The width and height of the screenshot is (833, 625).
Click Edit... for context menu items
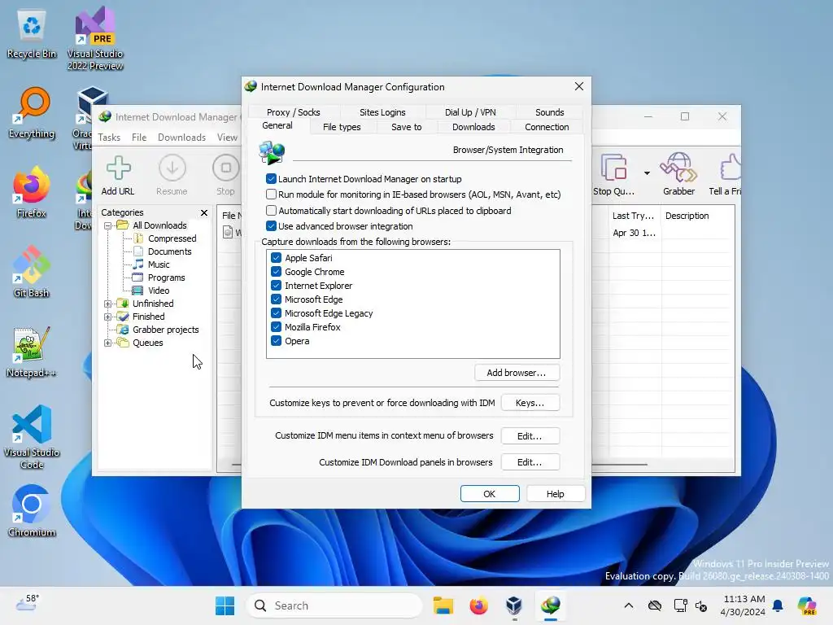pyautogui.click(x=530, y=436)
